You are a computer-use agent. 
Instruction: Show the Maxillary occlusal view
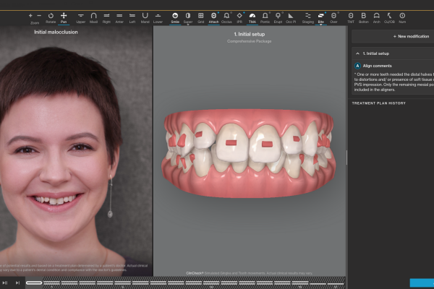click(93, 17)
